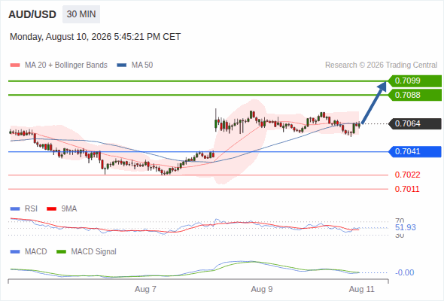Screen dimensions: 444x301
Task: Click the Aug 9 time axis label
Action: [x=262, y=290]
